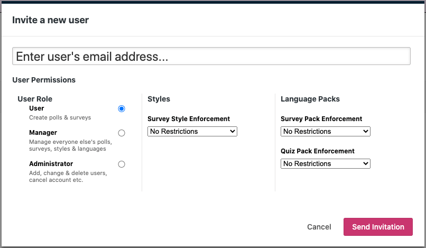426x248 pixels.
Task: Open the Survey Style Enforcement dropdown
Action: [192, 131]
